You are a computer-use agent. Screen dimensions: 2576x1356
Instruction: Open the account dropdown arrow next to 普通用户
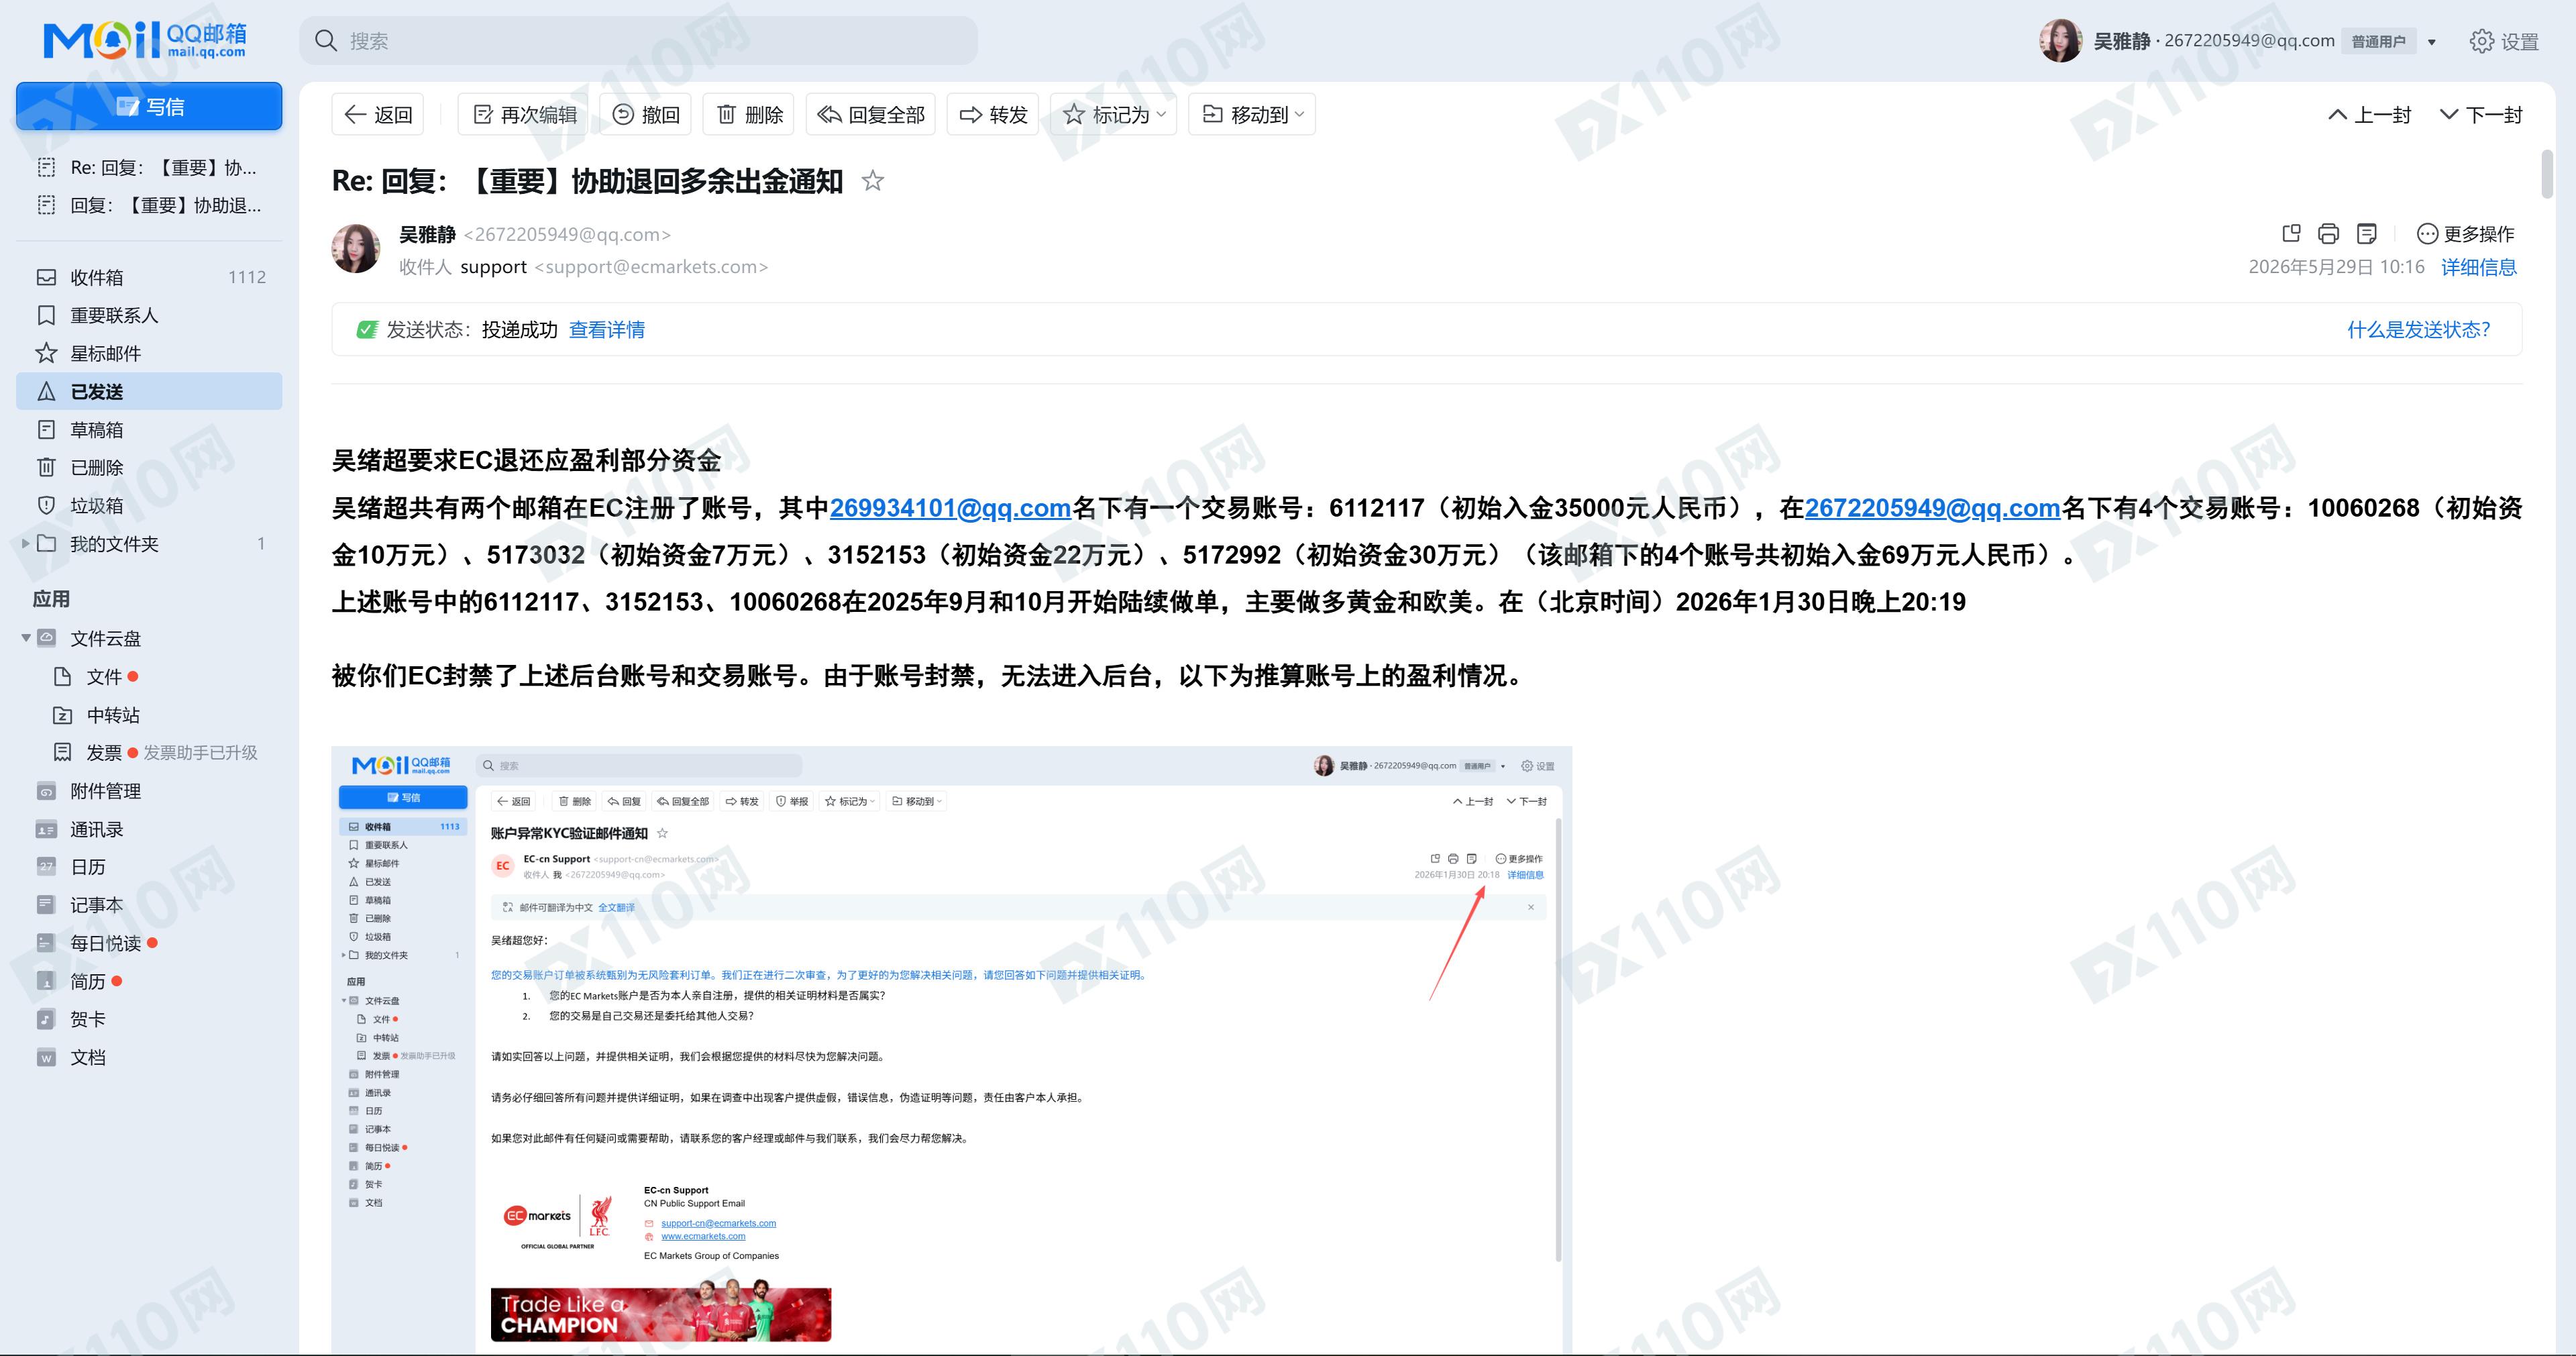click(2432, 42)
